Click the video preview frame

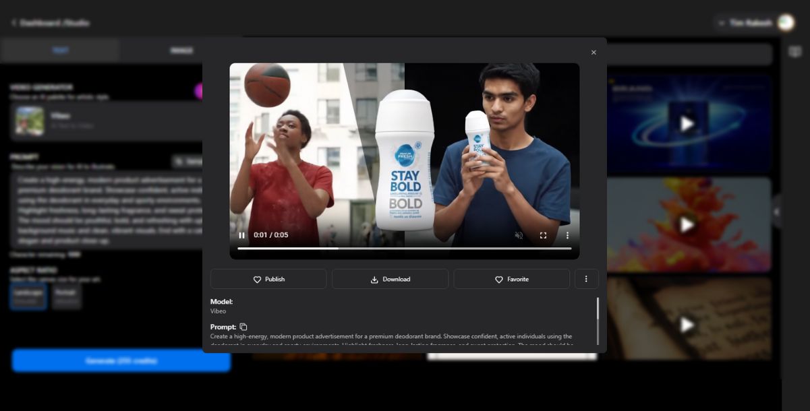pos(404,161)
